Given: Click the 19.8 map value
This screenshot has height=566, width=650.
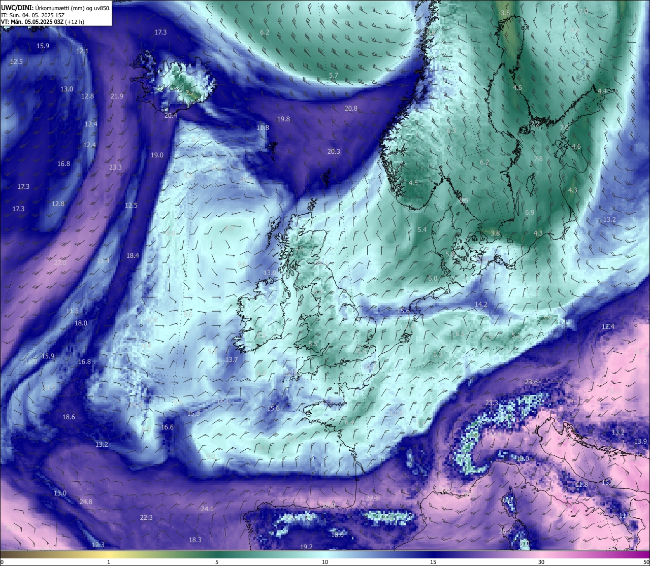Looking at the screenshot, I should 283,119.
